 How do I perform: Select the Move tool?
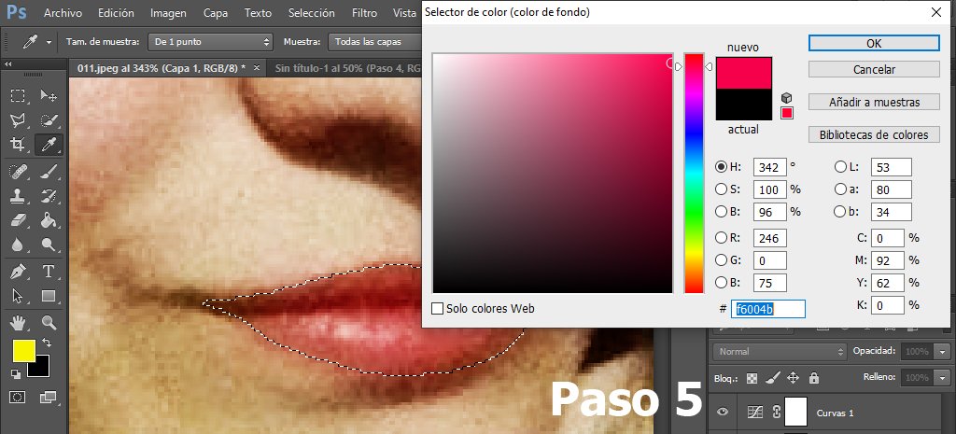[x=49, y=95]
